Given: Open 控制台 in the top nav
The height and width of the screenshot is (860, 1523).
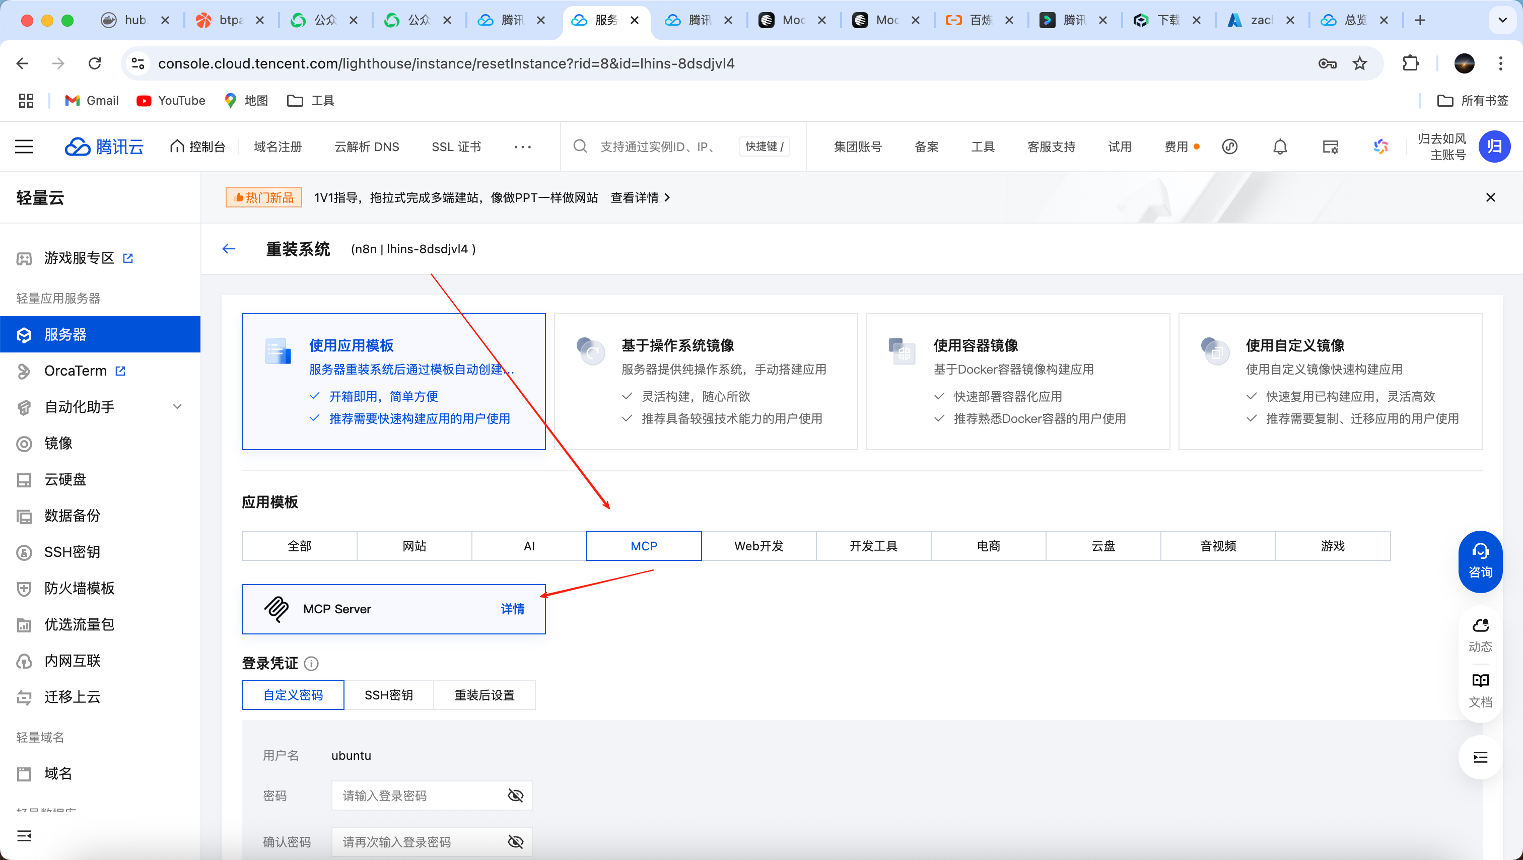Looking at the screenshot, I should click(x=197, y=147).
